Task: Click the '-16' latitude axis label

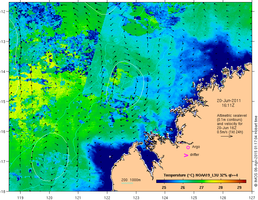Action: click(3, 131)
